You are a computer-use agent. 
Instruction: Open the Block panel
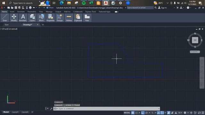click(41, 18)
